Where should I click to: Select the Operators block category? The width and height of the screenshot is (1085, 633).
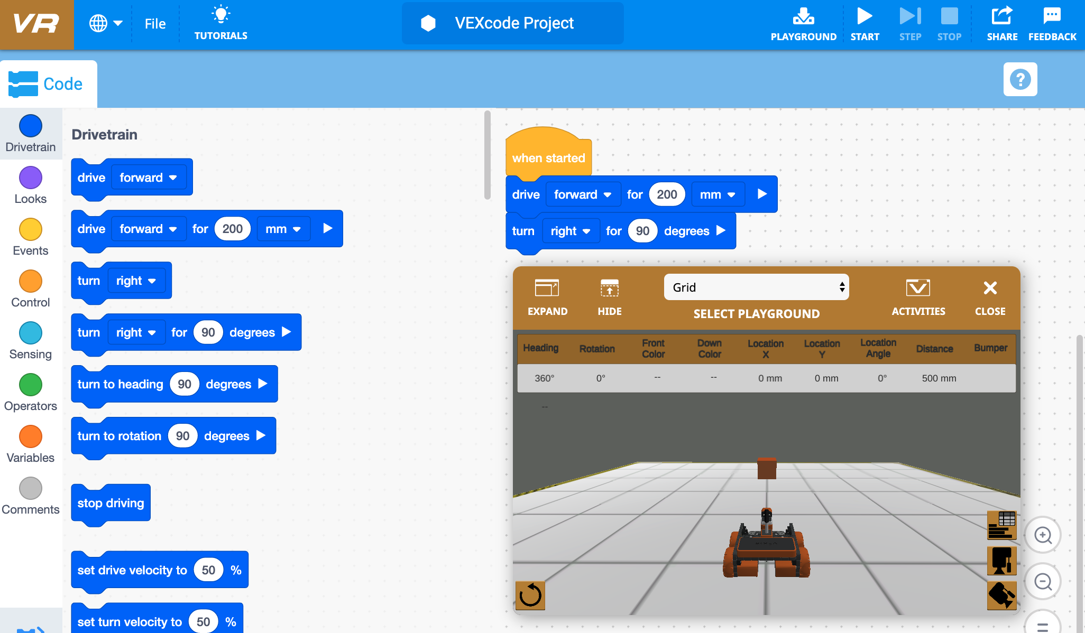coord(30,393)
